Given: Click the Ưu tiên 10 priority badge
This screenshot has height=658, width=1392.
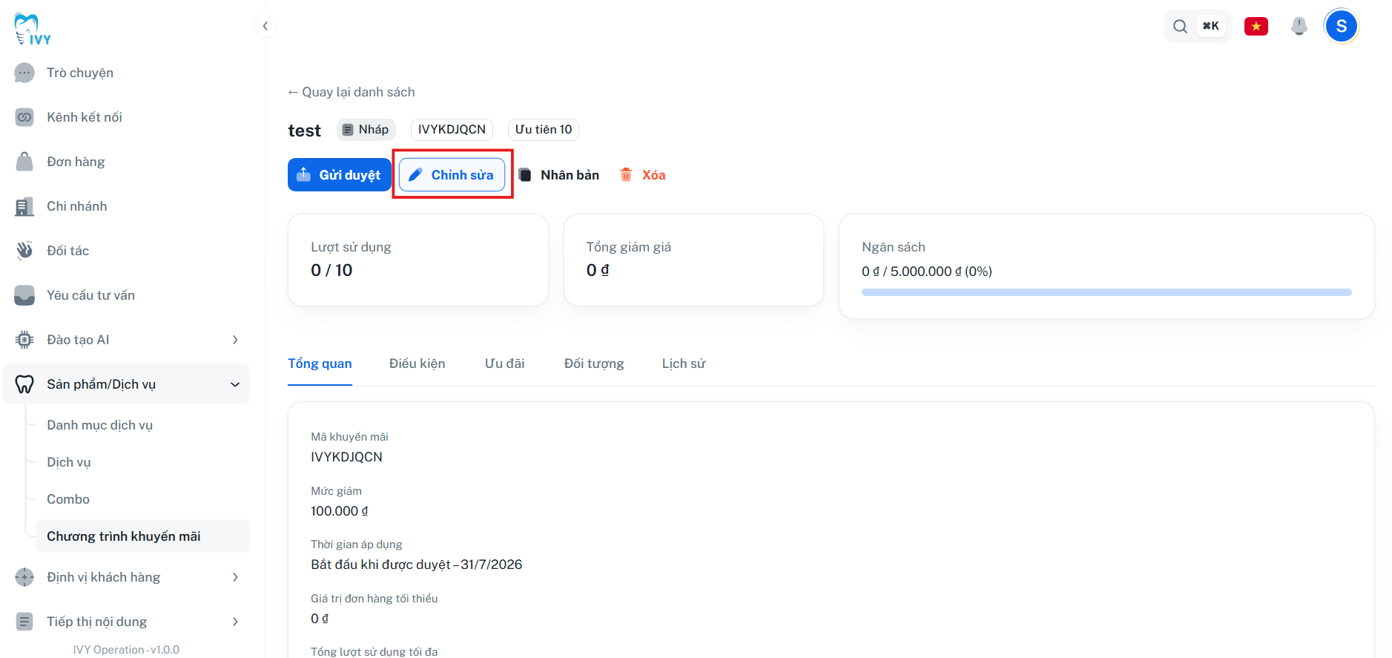Looking at the screenshot, I should click(544, 130).
